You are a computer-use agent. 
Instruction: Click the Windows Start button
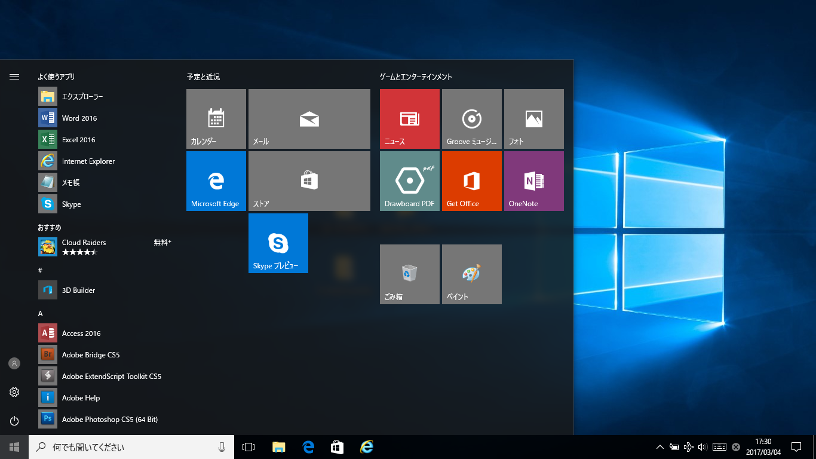click(x=14, y=447)
